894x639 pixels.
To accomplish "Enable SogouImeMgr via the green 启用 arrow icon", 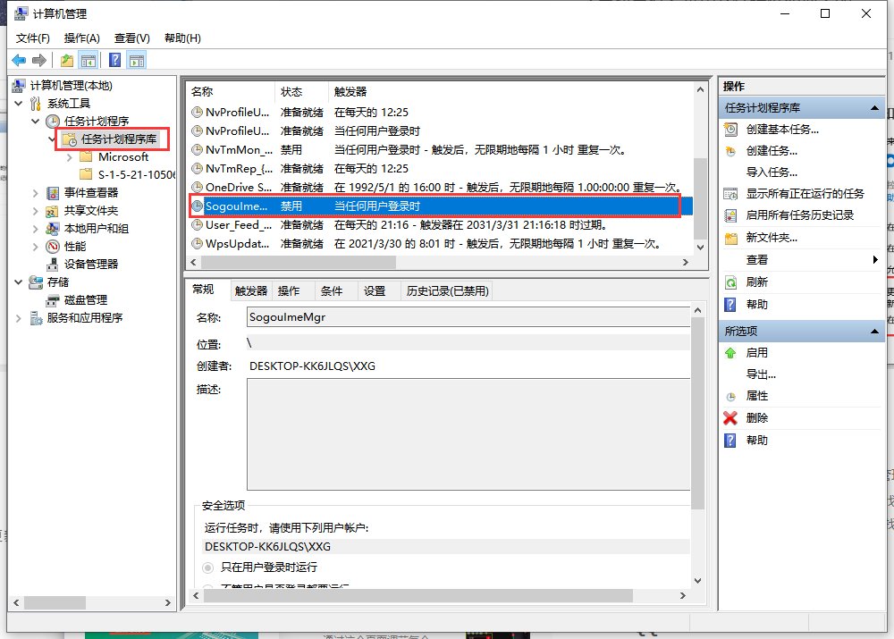I will pos(731,352).
